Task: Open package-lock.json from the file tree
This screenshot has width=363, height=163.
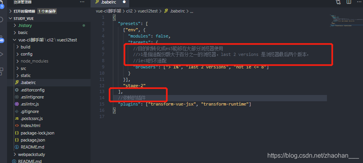Action: pos(38,133)
